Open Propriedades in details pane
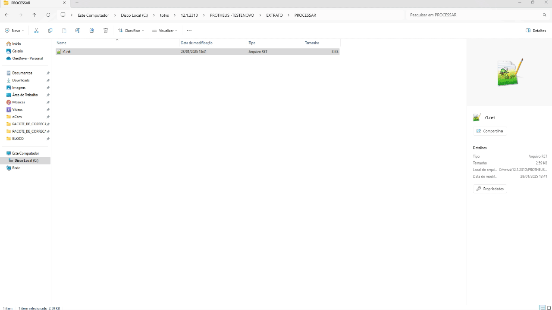552x310 pixels. point(490,189)
